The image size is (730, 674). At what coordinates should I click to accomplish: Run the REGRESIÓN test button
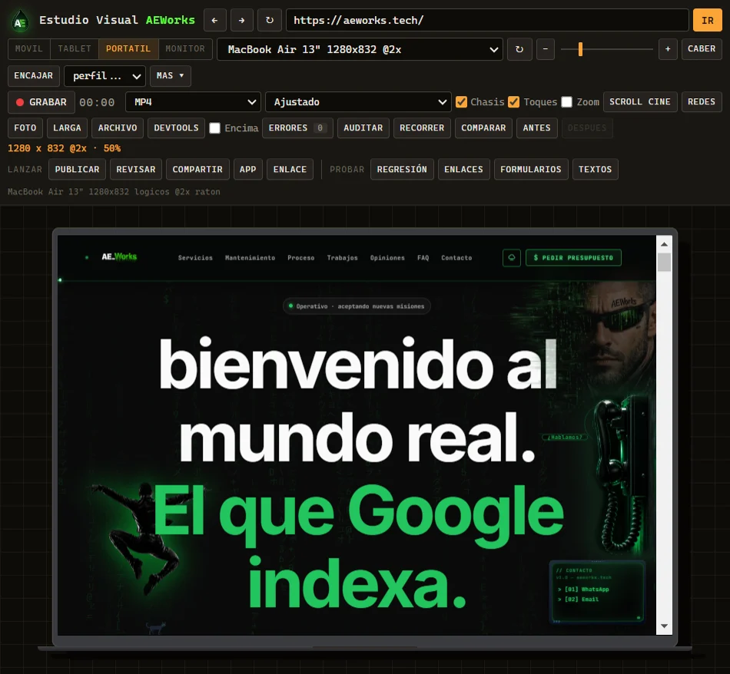(402, 170)
